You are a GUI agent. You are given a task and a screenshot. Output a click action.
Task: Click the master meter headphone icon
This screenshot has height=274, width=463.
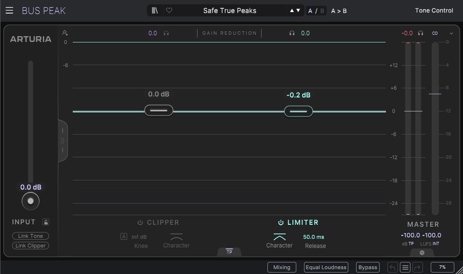pos(421,33)
